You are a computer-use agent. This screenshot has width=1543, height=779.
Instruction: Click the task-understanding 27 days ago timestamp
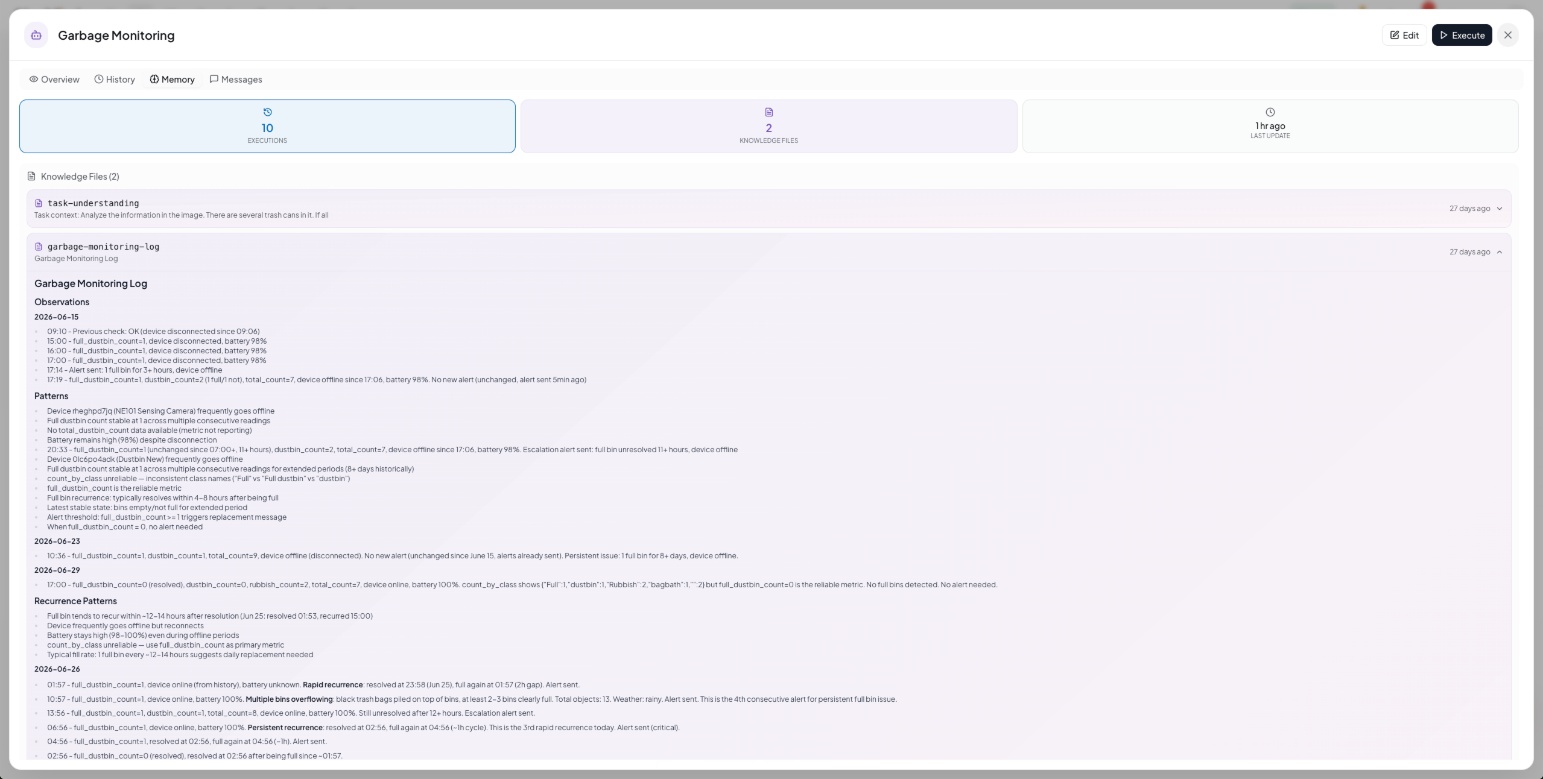[x=1469, y=209]
